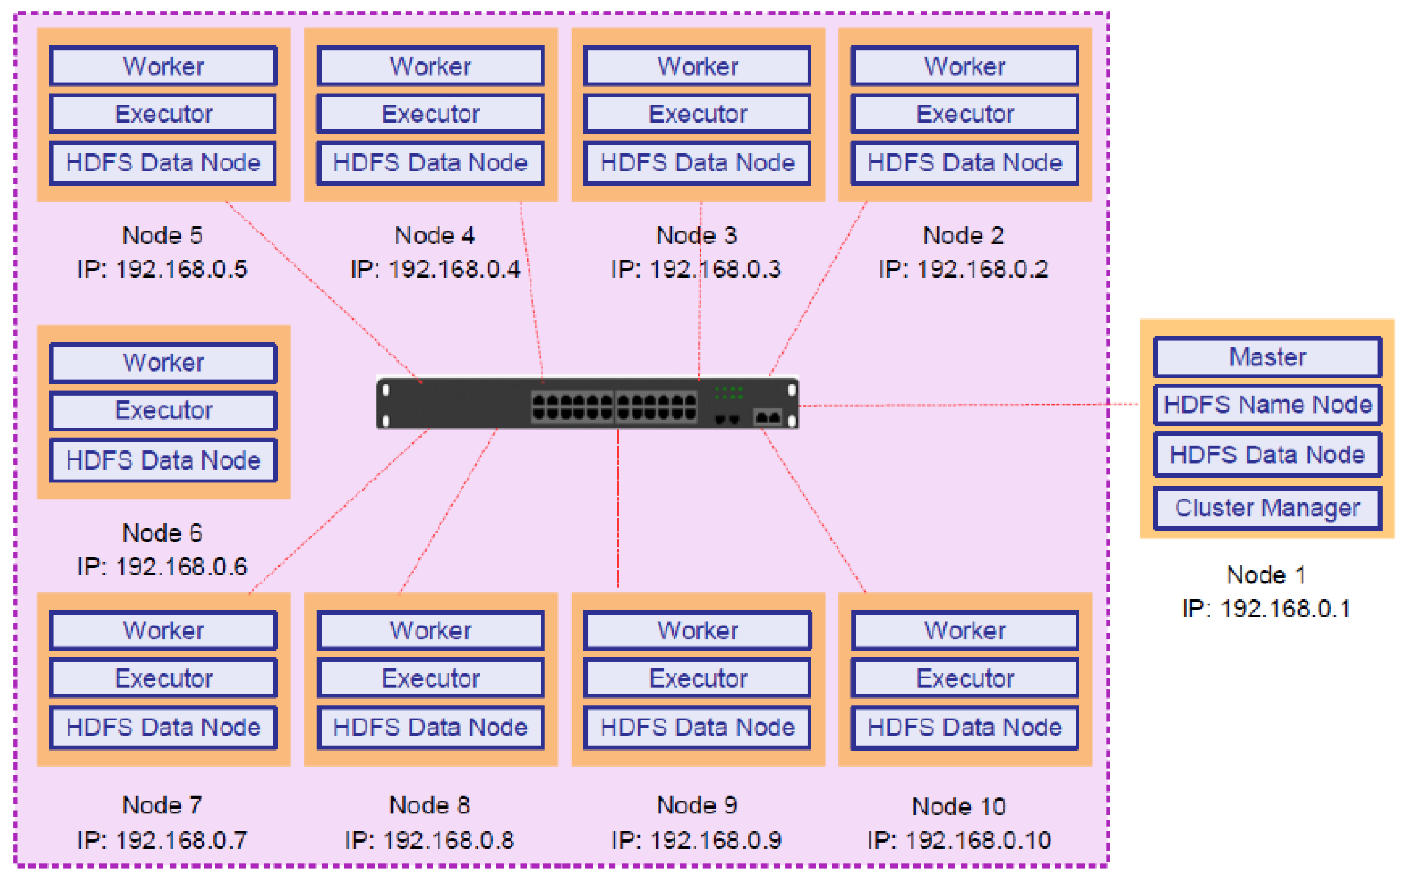
Task: Select the HDFS Data Node on Node 10
Action: point(964,727)
